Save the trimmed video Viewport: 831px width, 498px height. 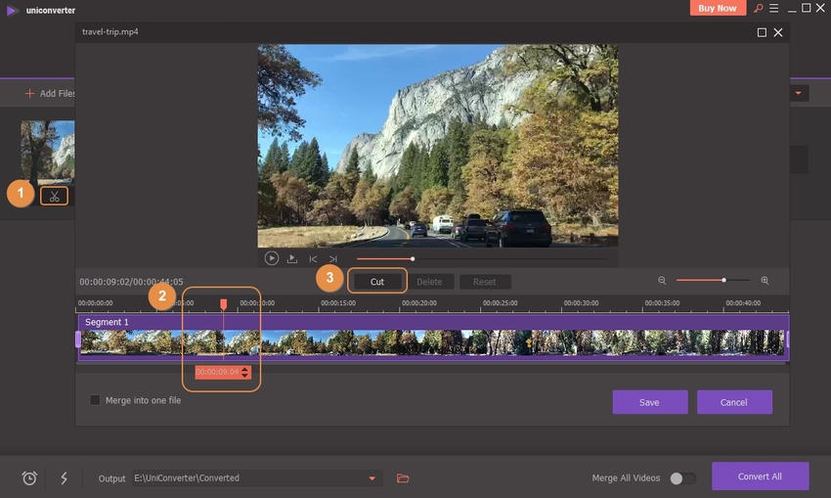click(649, 402)
